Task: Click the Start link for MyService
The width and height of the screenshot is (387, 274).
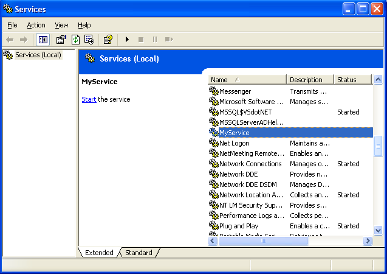Action: pyautogui.click(x=89, y=99)
